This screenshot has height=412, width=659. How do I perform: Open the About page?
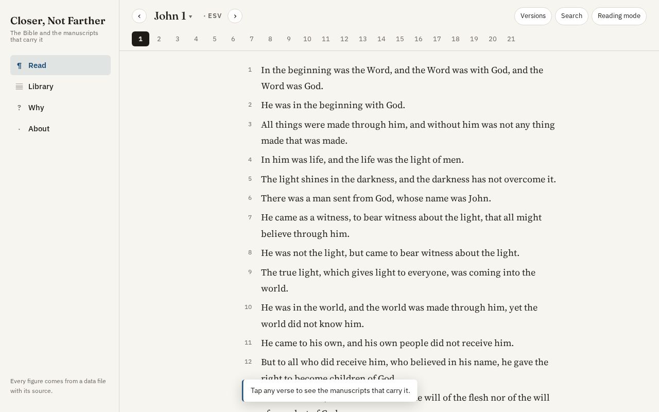click(60, 129)
